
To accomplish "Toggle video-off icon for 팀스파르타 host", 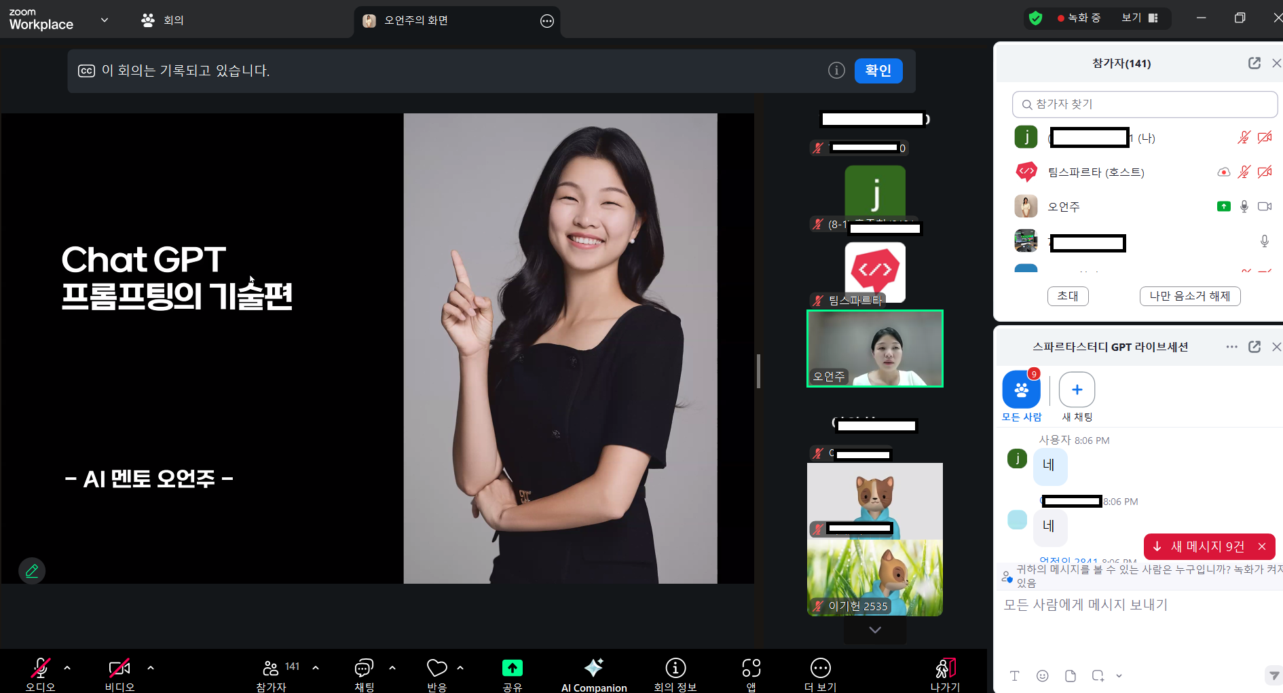I will 1265,172.
